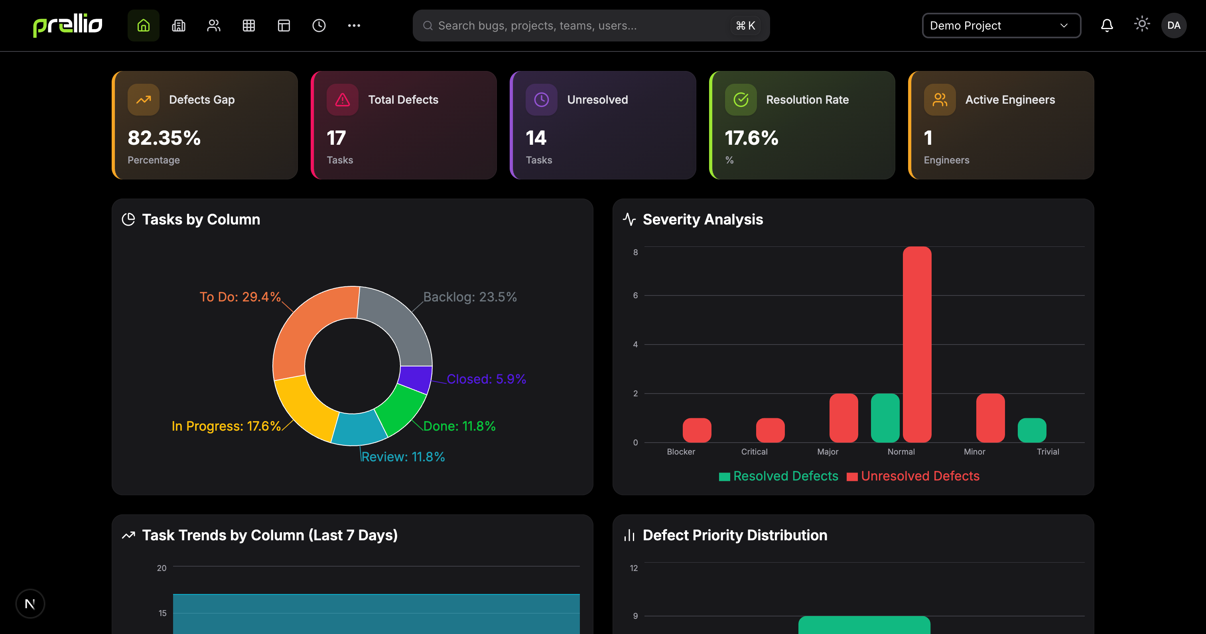Click the red Unresolved Defects swatch
This screenshot has height=634, width=1206.
pyautogui.click(x=852, y=476)
